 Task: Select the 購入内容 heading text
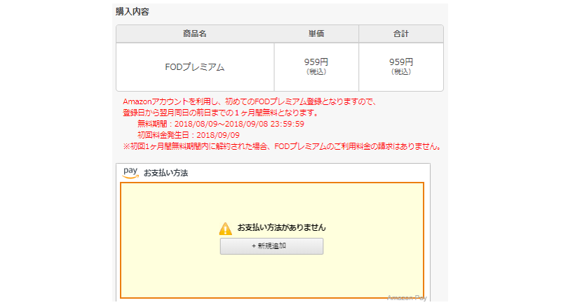pyautogui.click(x=133, y=12)
